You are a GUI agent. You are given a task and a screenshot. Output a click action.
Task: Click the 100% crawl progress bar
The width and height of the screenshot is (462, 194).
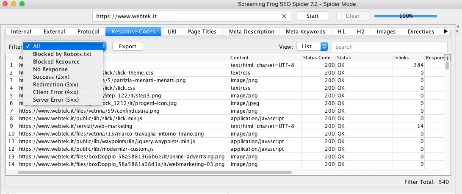click(x=406, y=16)
